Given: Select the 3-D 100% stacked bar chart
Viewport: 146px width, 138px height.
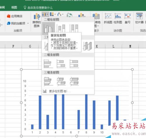Looking at the screenshot, I should point(74,81).
